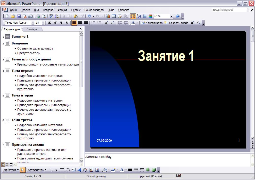
Task: Open the Вставка menu
Action: (48, 10)
